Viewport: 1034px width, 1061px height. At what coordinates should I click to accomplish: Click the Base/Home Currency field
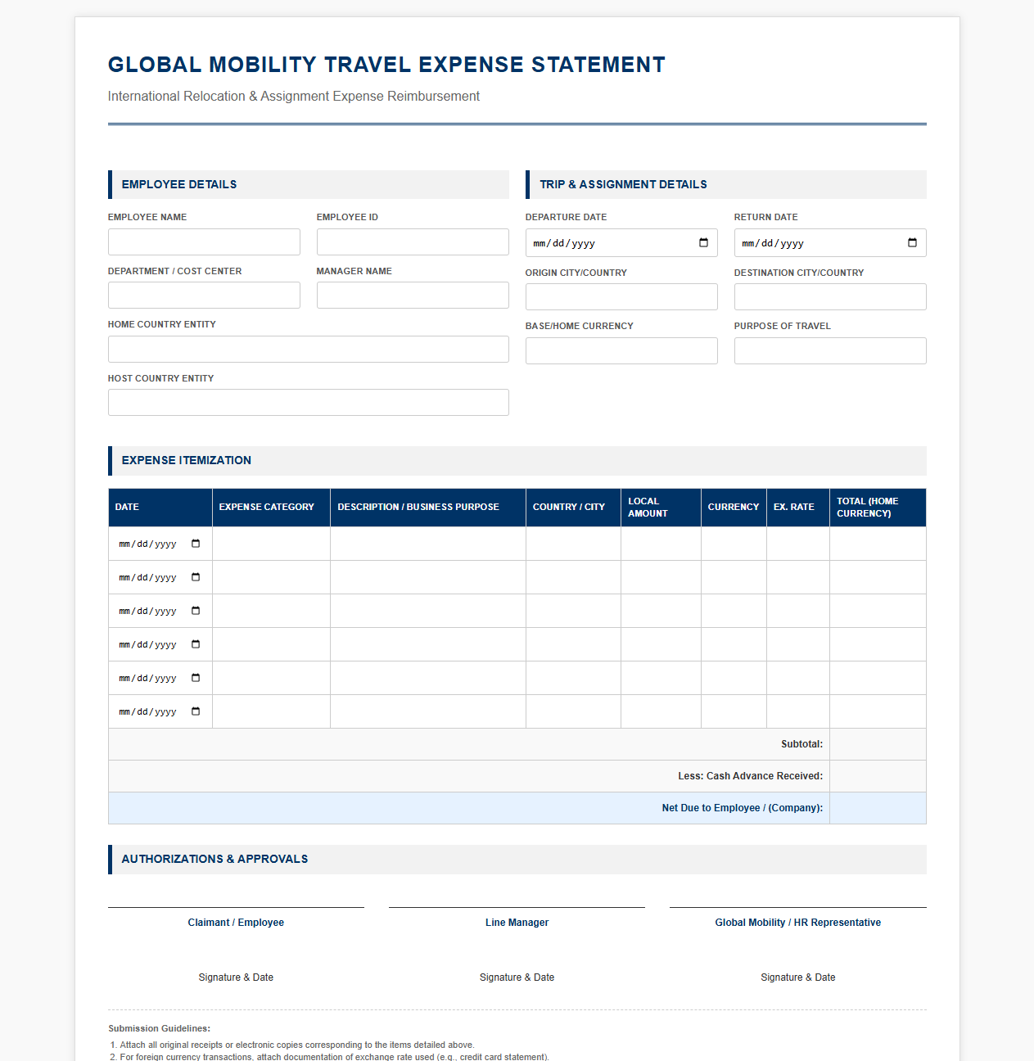pos(621,350)
